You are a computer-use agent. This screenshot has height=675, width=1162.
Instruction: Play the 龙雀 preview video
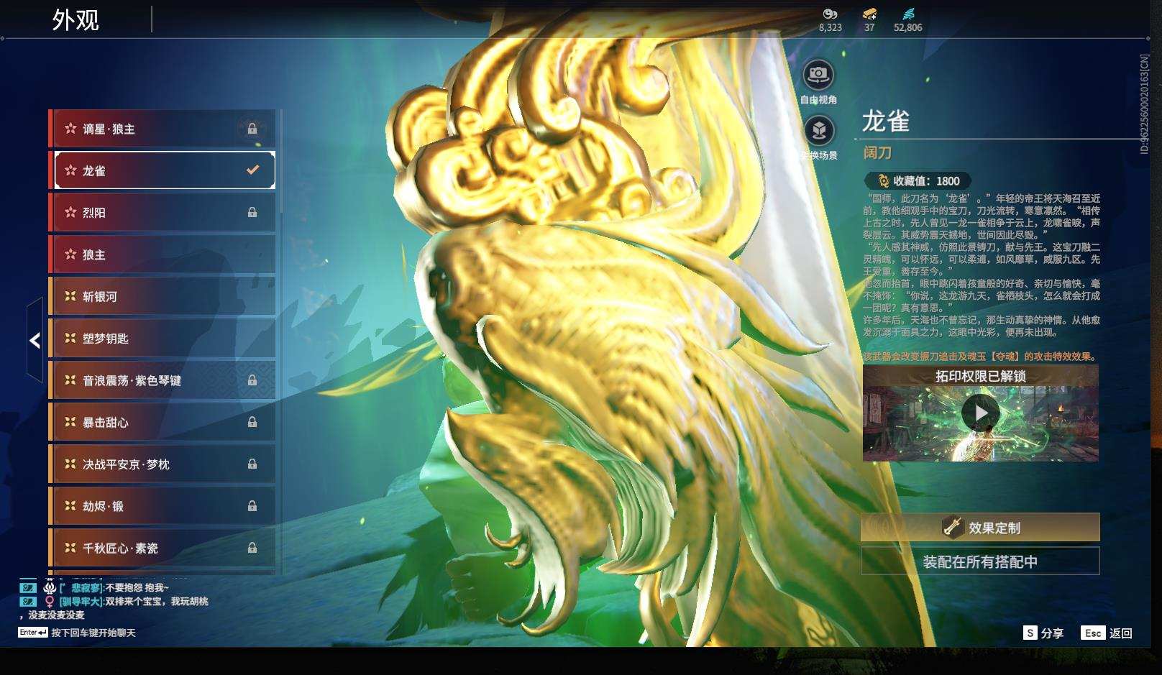(981, 413)
